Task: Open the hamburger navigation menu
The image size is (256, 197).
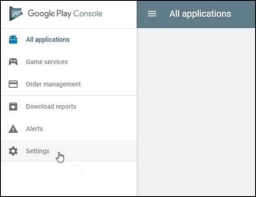Action: click(x=152, y=14)
